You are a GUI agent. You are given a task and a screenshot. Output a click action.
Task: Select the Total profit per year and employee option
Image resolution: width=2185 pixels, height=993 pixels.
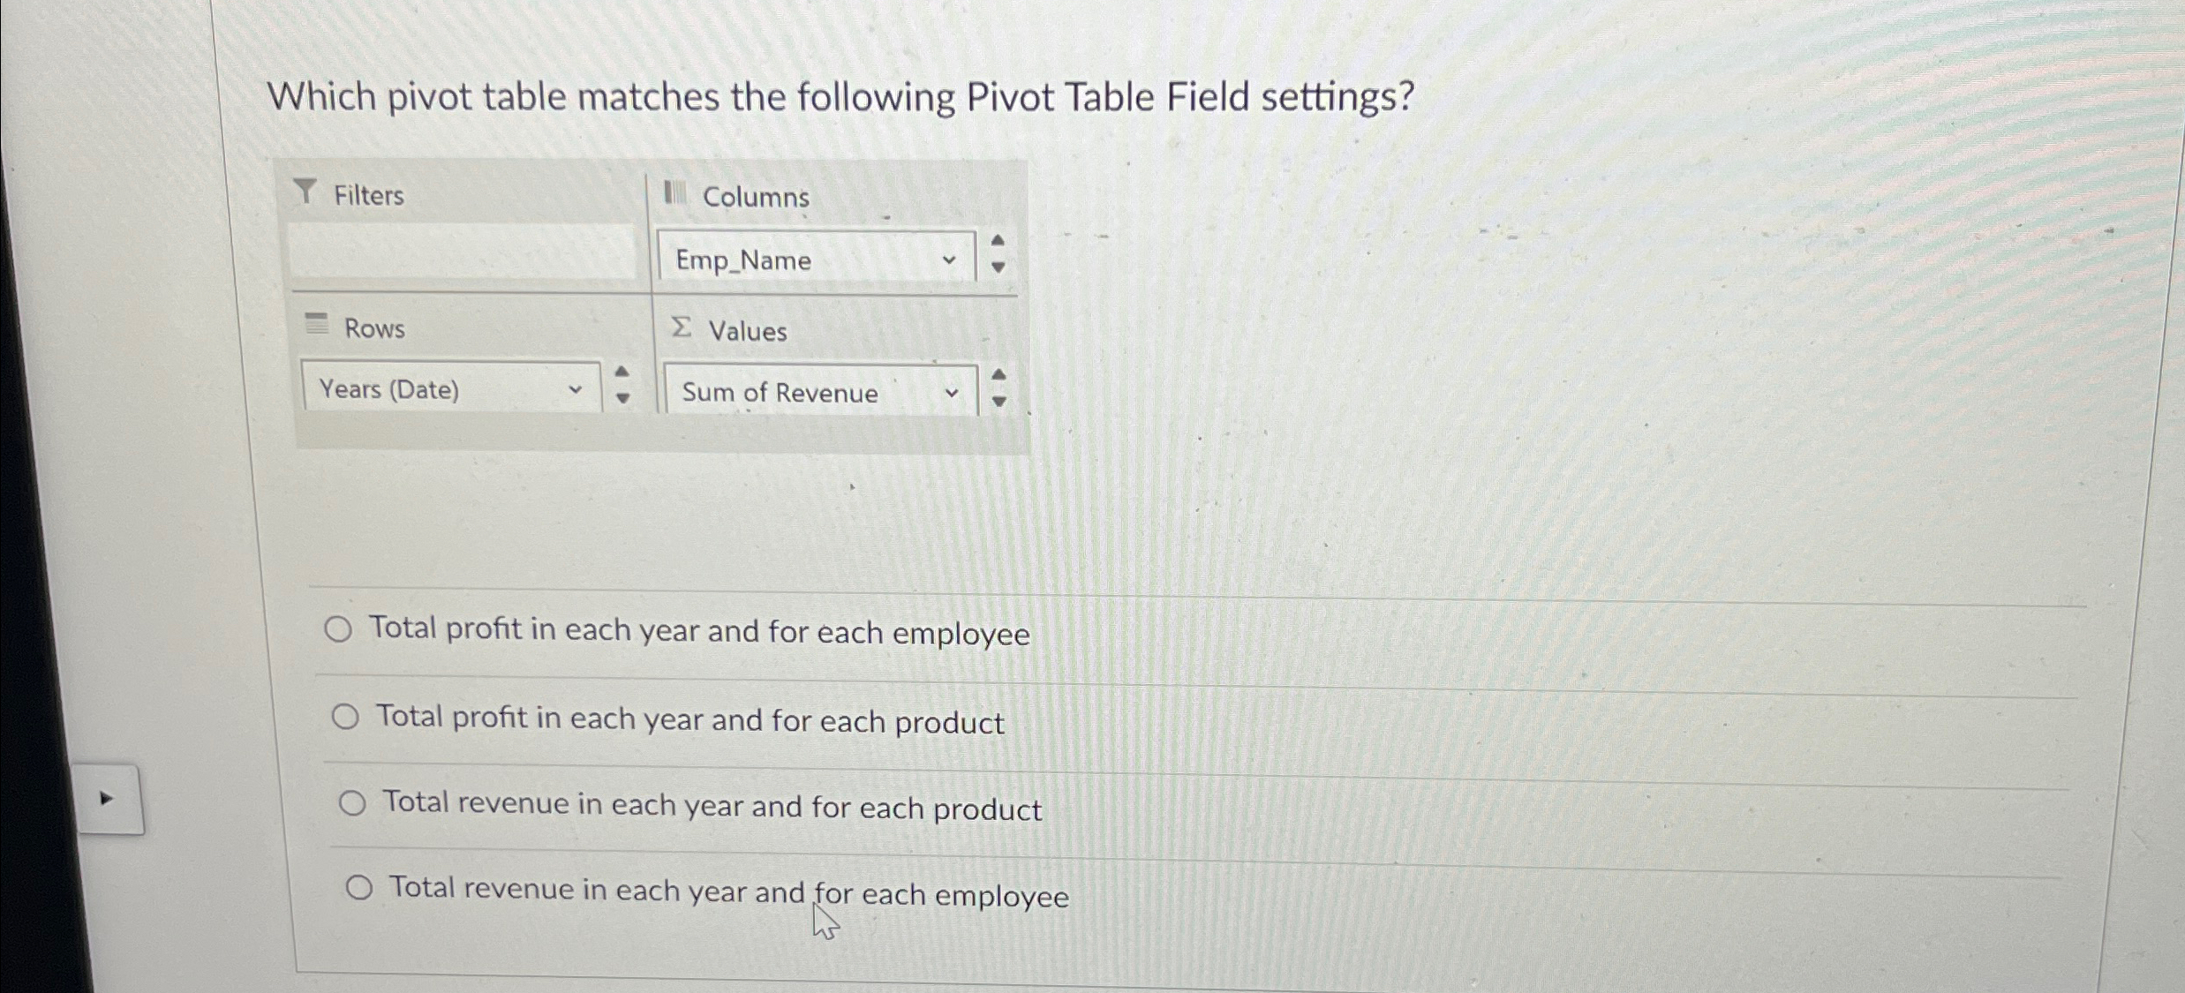click(x=338, y=630)
